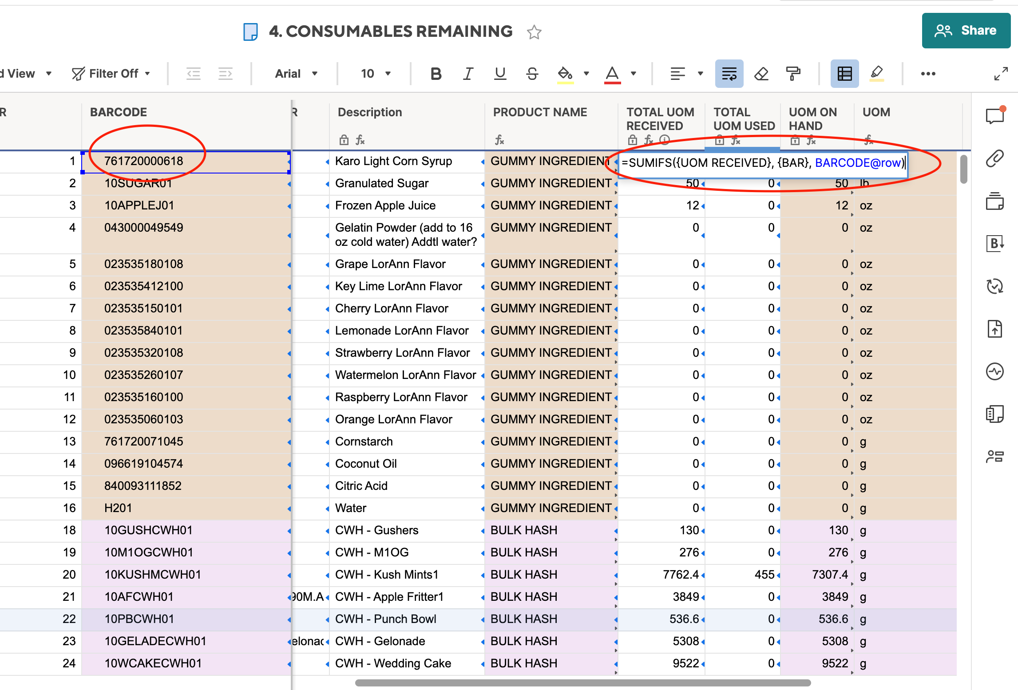Toggle bold formatting
1018x690 pixels.
[x=436, y=74]
